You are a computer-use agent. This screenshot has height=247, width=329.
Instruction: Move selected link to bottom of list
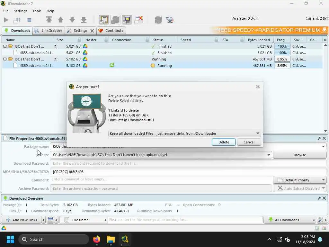[84, 20]
